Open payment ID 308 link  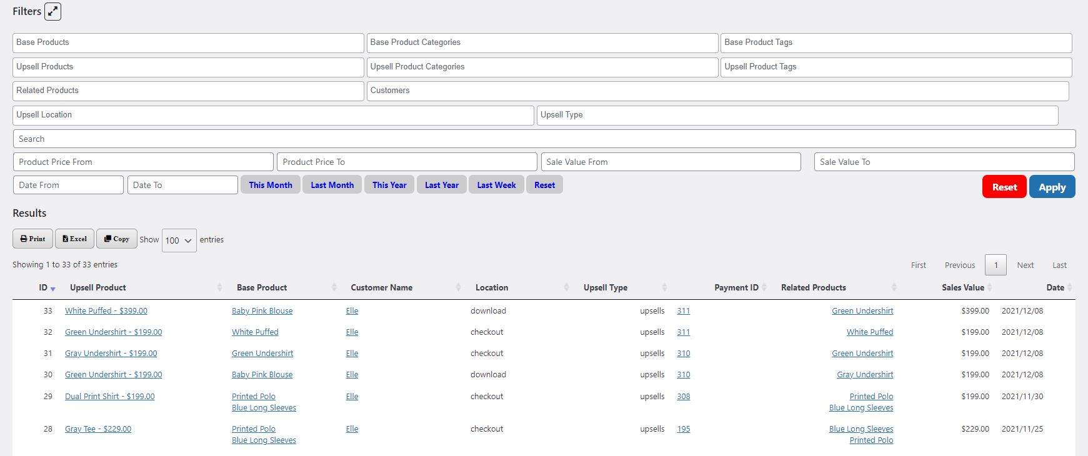[x=684, y=396]
